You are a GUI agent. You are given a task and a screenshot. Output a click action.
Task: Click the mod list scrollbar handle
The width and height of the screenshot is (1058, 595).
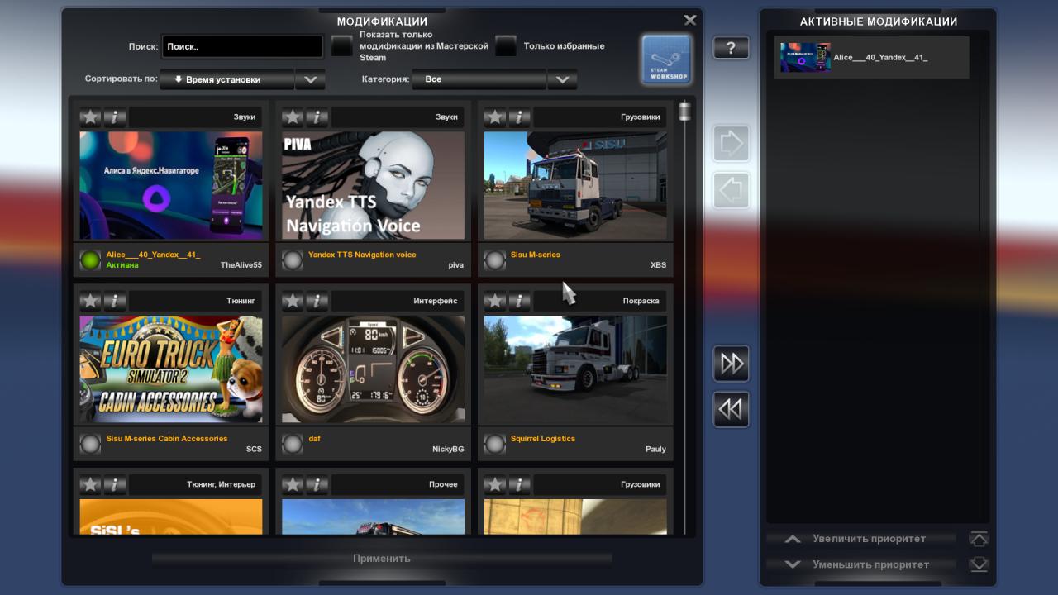coord(684,112)
